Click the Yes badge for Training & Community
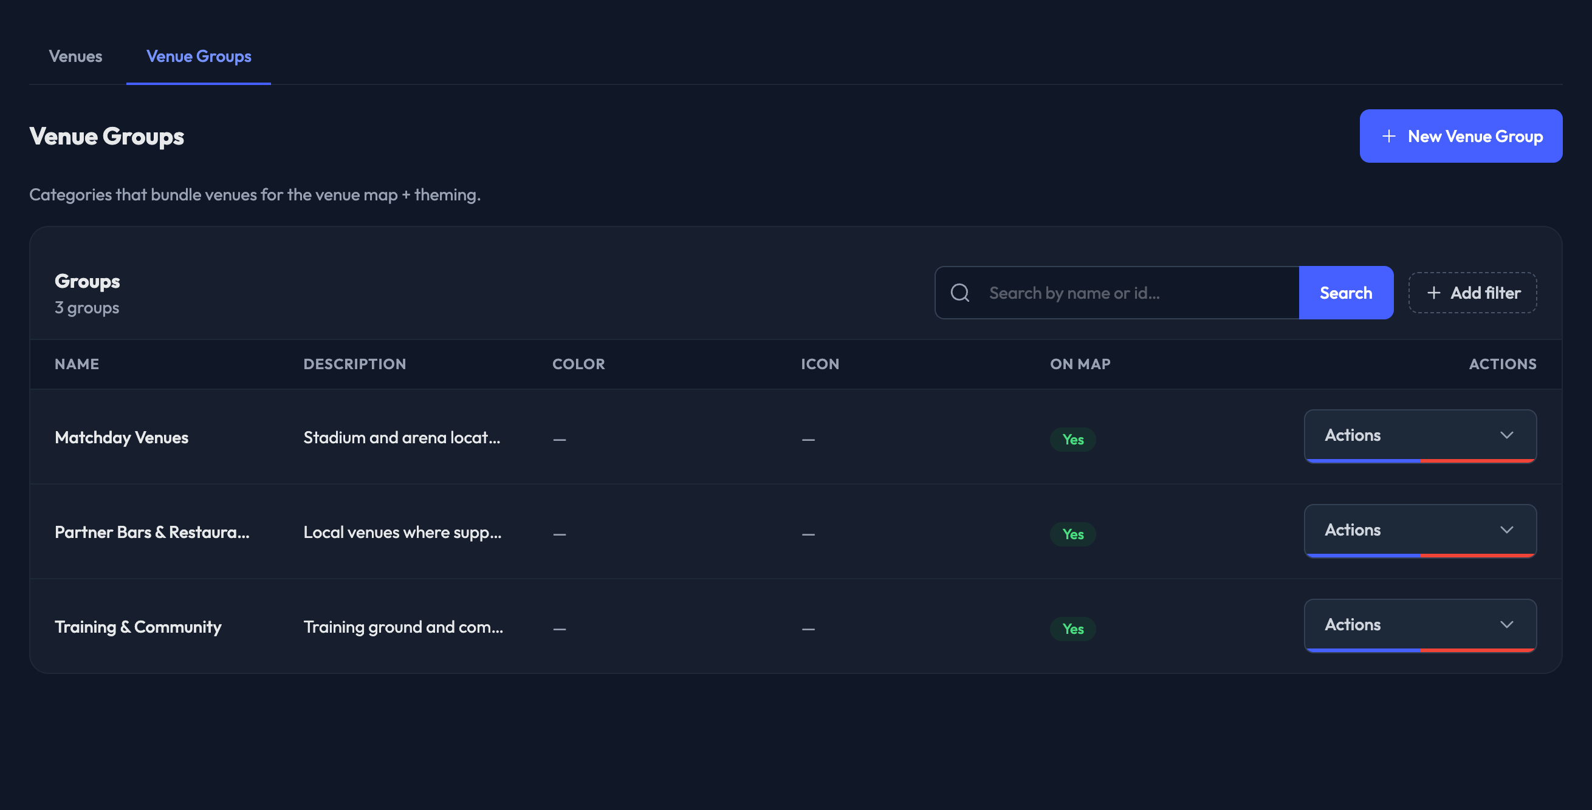 click(x=1073, y=628)
